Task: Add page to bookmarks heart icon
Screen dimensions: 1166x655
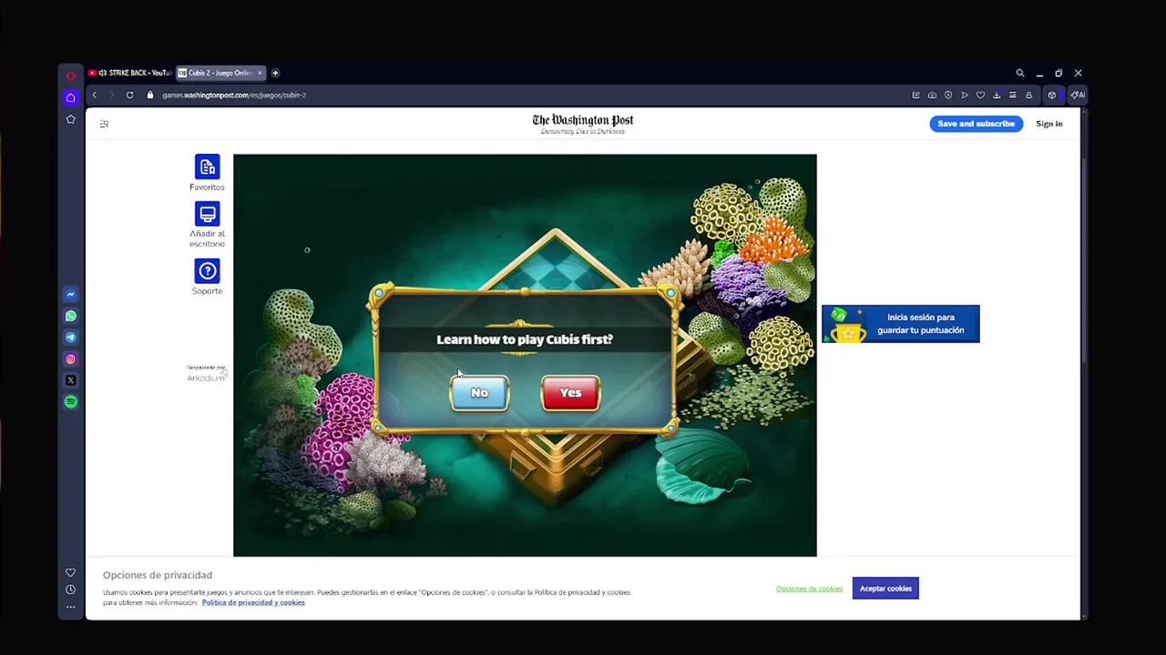Action: click(x=980, y=95)
